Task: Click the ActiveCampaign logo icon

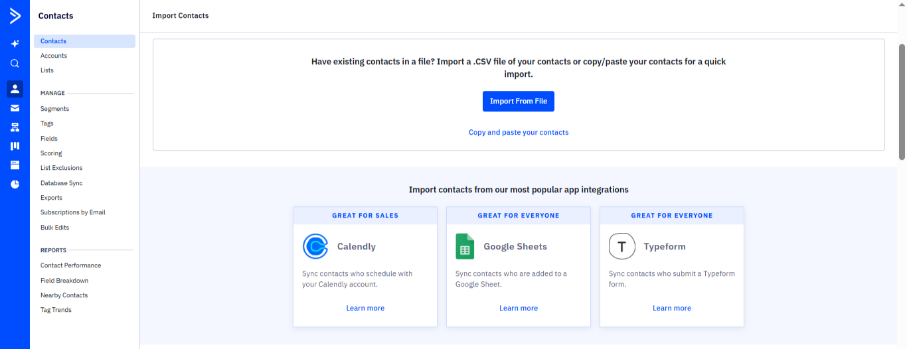Action: (x=15, y=16)
